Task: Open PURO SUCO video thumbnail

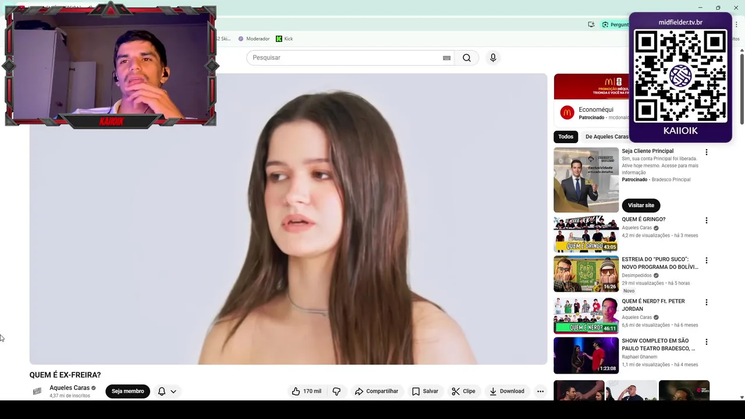Action: (x=586, y=274)
